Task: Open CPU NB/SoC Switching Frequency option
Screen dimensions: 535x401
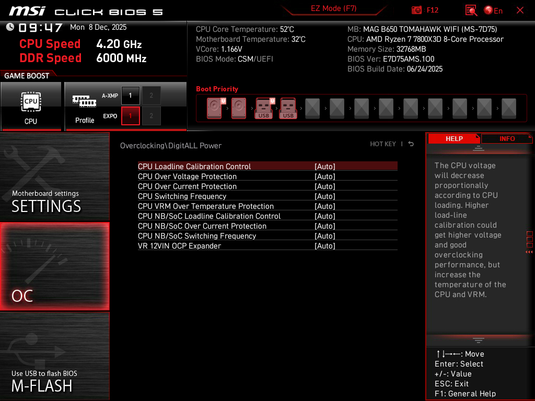Action: [x=267, y=235]
